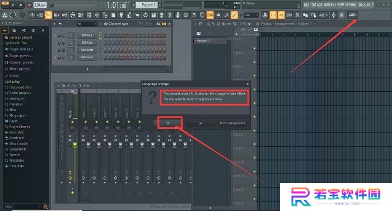Open the mixer icon in toolbar
The width and height of the screenshot is (392, 211).
click(x=97, y=15)
